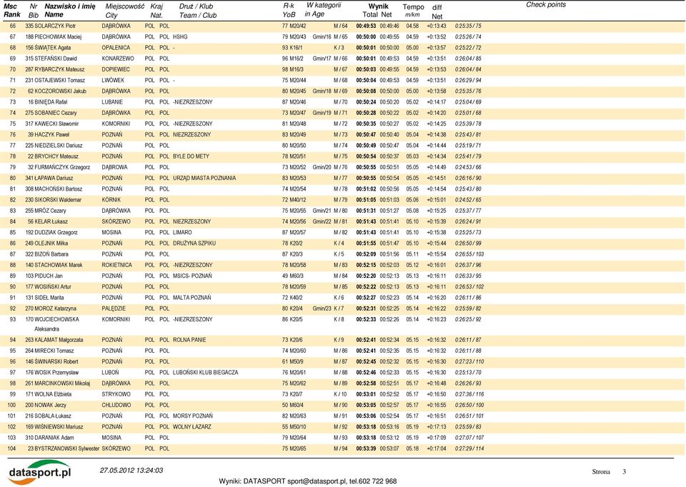Click the Strona page label
Image resolution: width=686 pixels, height=487 pixels.
coord(601,472)
